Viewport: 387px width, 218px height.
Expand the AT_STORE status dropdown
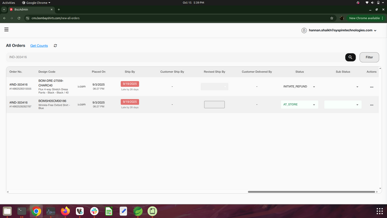(x=299, y=105)
